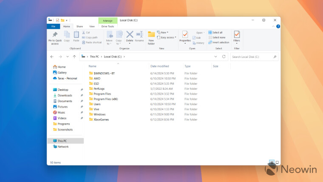Click Paste shortcut command
This screenshot has width=323, height=182.
[92, 42]
